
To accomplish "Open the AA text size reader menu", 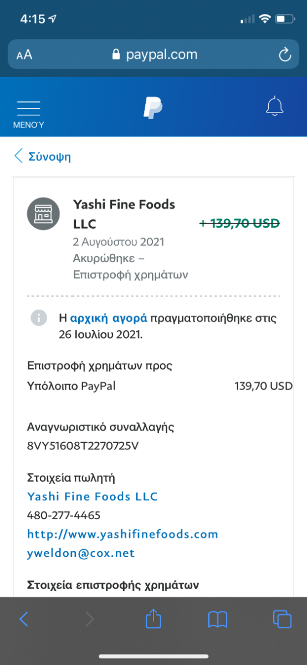I will pyautogui.click(x=24, y=55).
